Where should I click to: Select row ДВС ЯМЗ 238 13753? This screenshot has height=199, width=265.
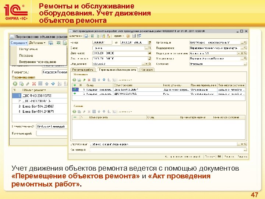pyautogui.click(x=40, y=95)
